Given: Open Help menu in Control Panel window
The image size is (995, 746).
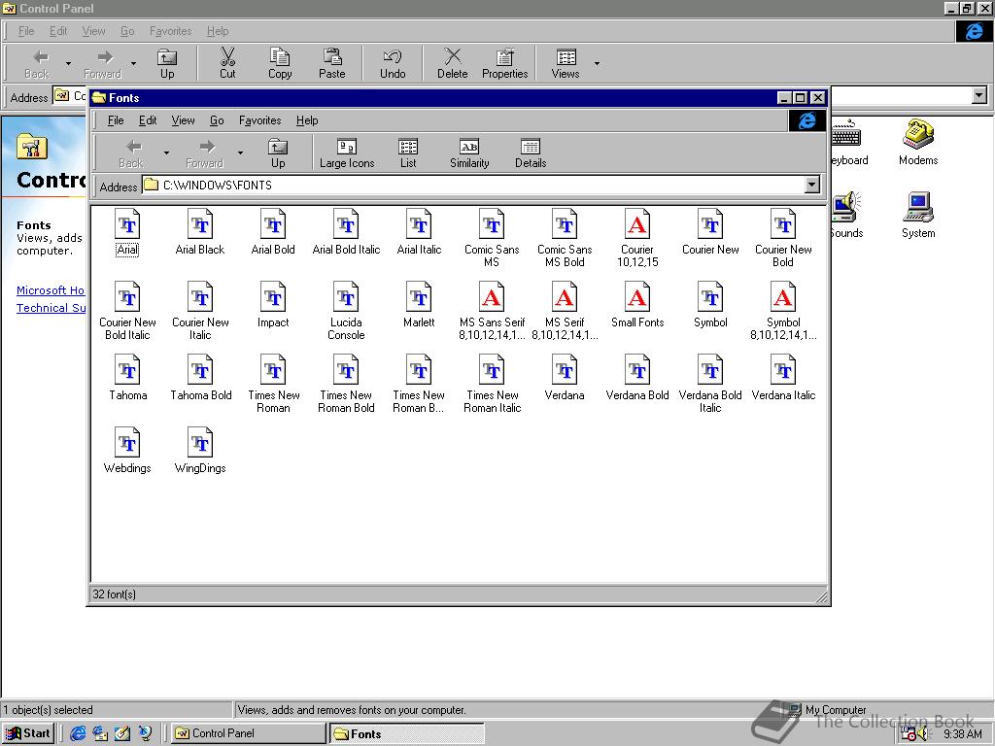Looking at the screenshot, I should pos(218,31).
